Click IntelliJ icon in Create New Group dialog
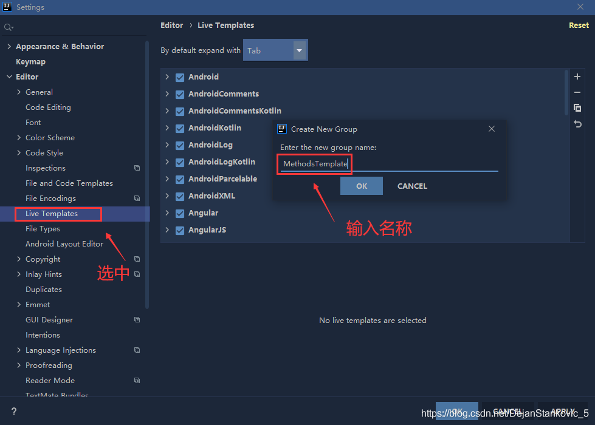This screenshot has height=425, width=595. point(281,129)
